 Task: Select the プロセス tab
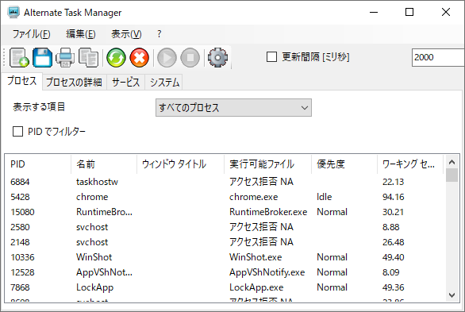[x=22, y=81]
